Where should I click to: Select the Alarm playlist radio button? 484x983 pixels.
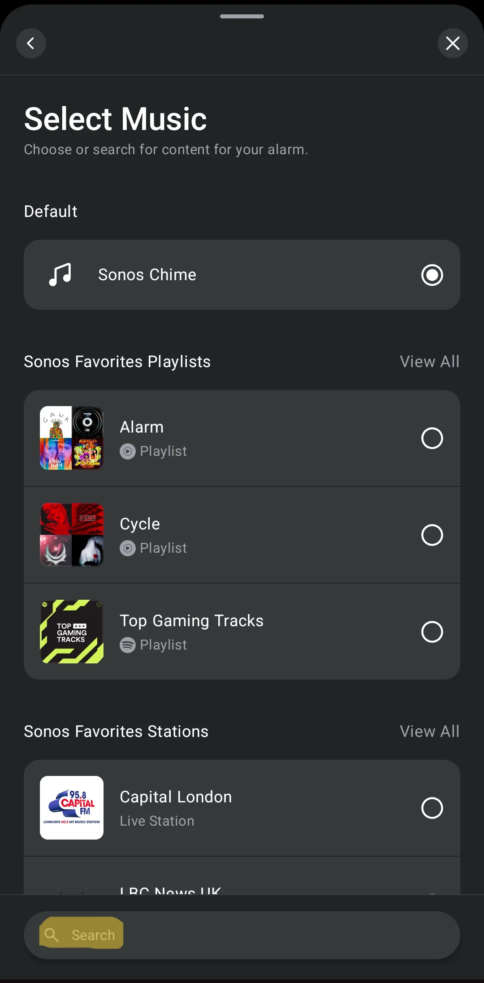point(432,438)
